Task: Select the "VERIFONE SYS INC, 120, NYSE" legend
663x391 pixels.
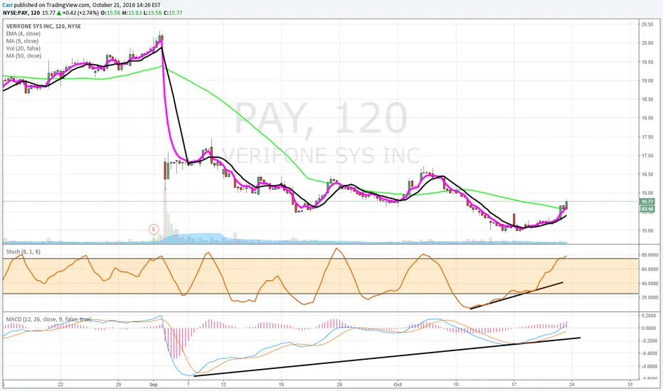Action: [x=43, y=26]
